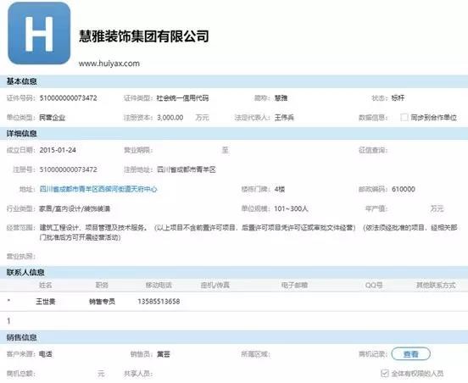Check the 同步到合作单位 checkbox

[404, 117]
